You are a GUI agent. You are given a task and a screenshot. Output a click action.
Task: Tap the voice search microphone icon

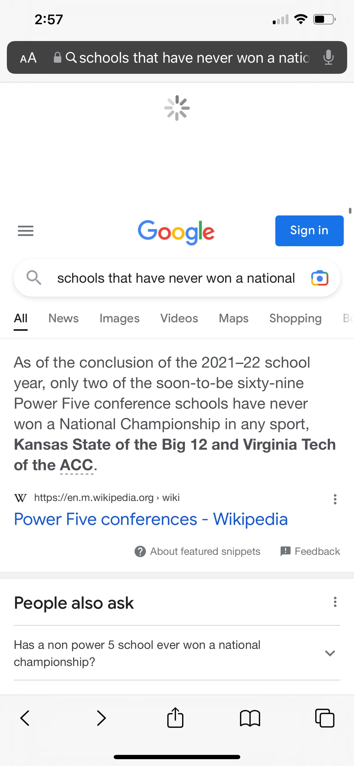(x=328, y=57)
